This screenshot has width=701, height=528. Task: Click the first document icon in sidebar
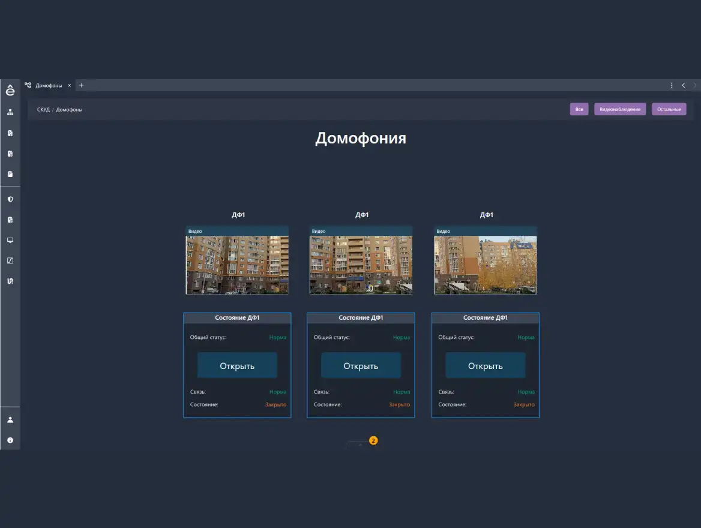10,133
